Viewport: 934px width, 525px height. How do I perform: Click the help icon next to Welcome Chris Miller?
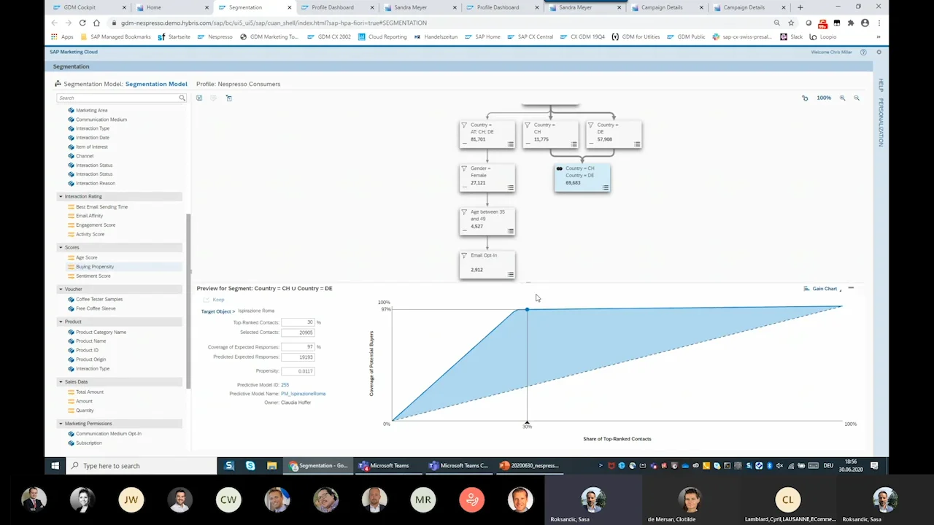click(x=863, y=52)
